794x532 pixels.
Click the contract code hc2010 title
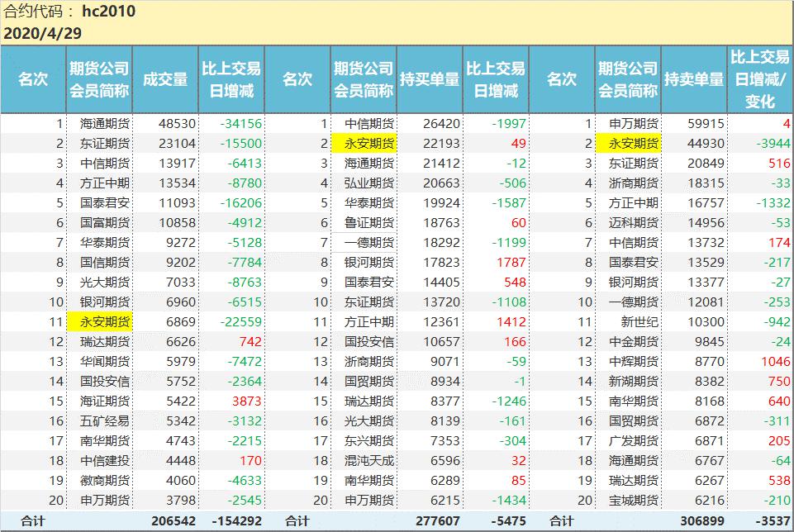coord(69,12)
